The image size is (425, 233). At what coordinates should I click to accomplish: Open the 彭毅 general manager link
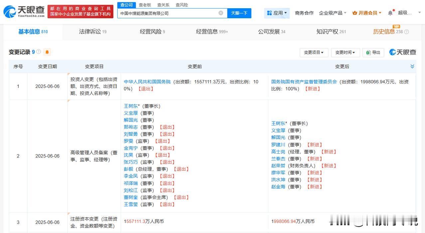128,169
